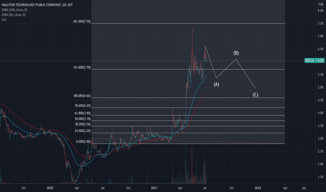
Task: Click the THB currency label
Action: click(x=321, y=4)
